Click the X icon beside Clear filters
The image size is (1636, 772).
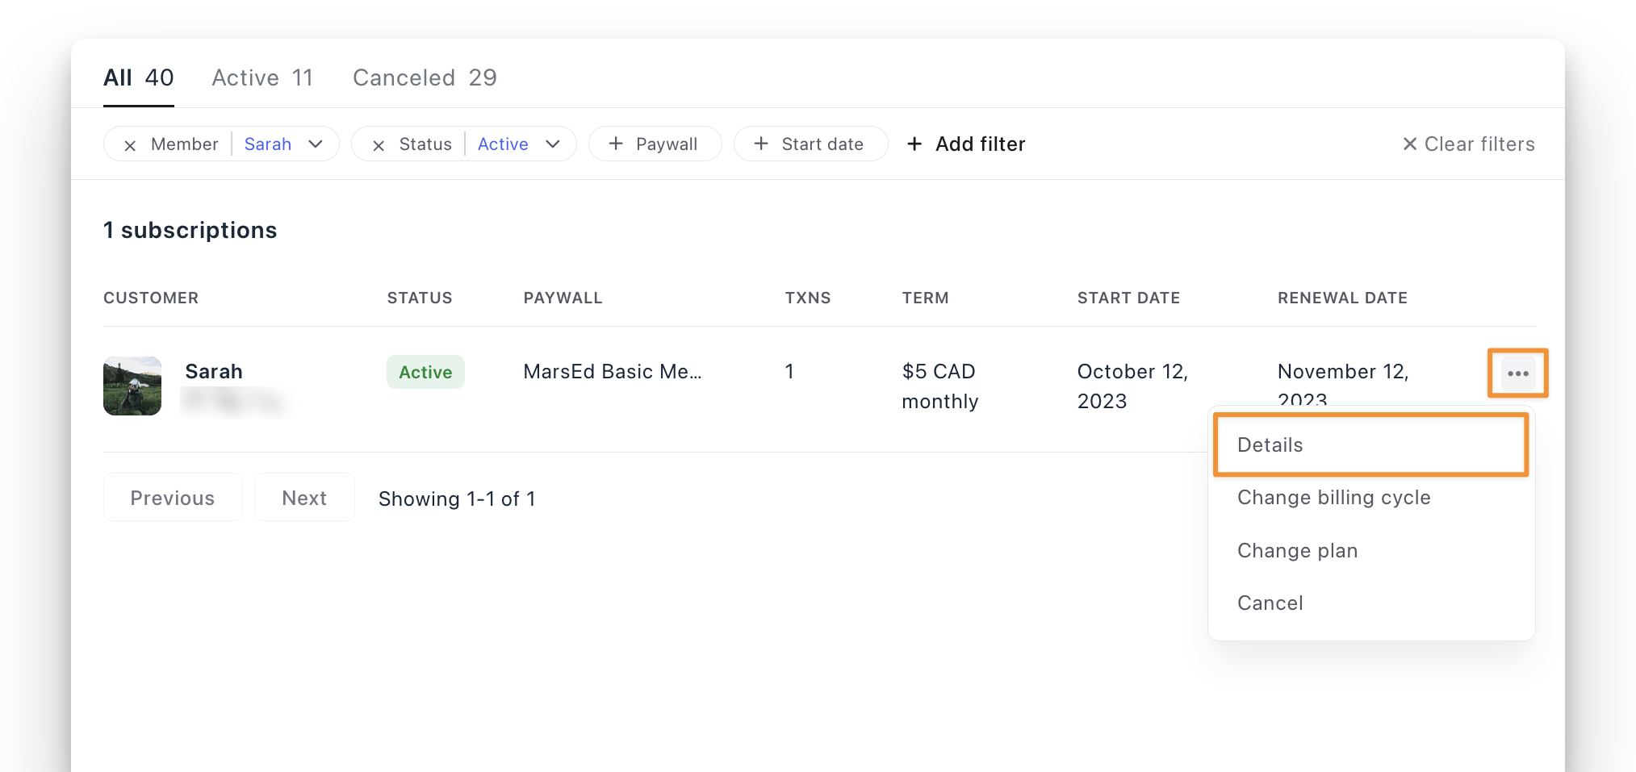[1410, 144]
